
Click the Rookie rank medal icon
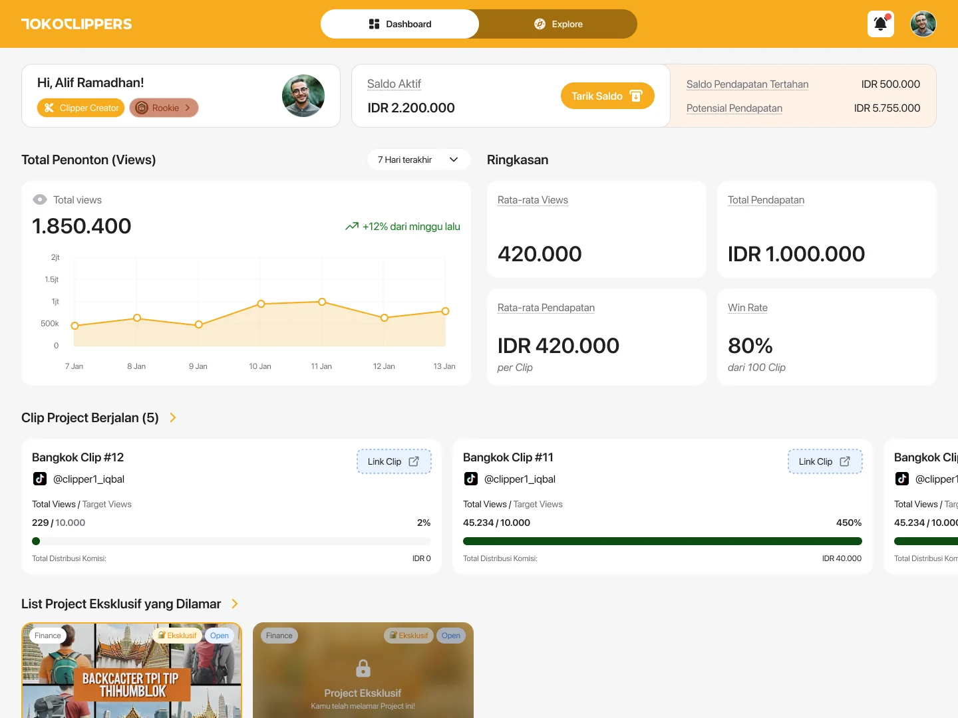(x=142, y=108)
